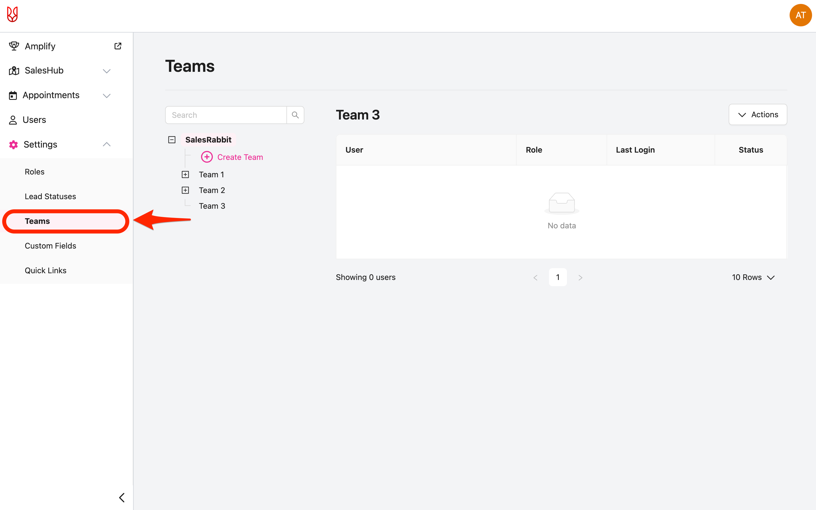Expand the Appointments menu chevron
816x510 pixels.
(107, 95)
